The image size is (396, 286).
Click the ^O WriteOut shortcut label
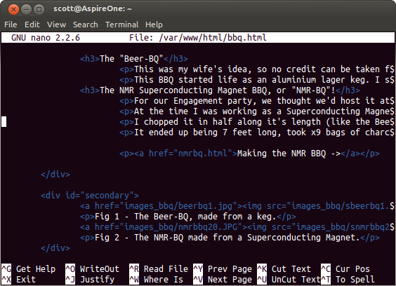[x=92, y=269]
